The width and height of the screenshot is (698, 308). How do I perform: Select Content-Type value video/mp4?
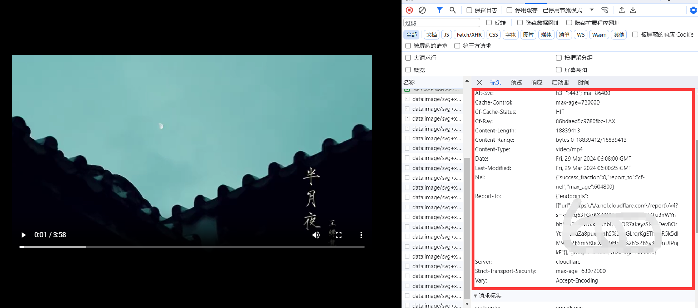click(569, 149)
